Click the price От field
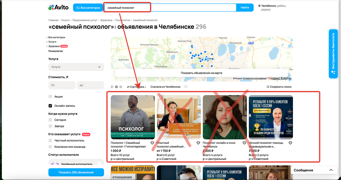Image resolution: width=341 pixels, height=180 pixels. pyautogui.click(x=62, y=85)
